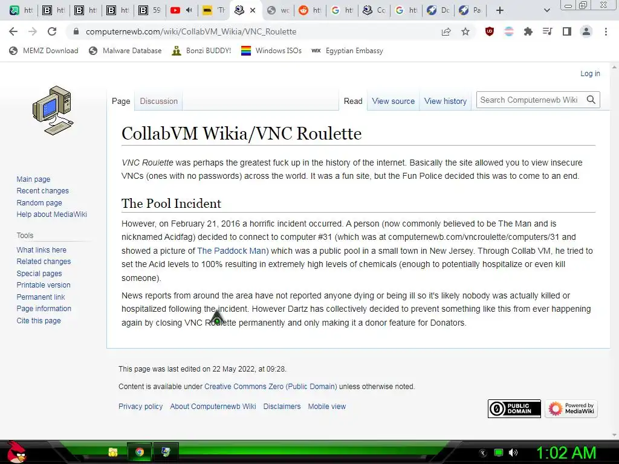Open the third taskbar program icon
Screen dimensions: 619x464
tap(166, 452)
